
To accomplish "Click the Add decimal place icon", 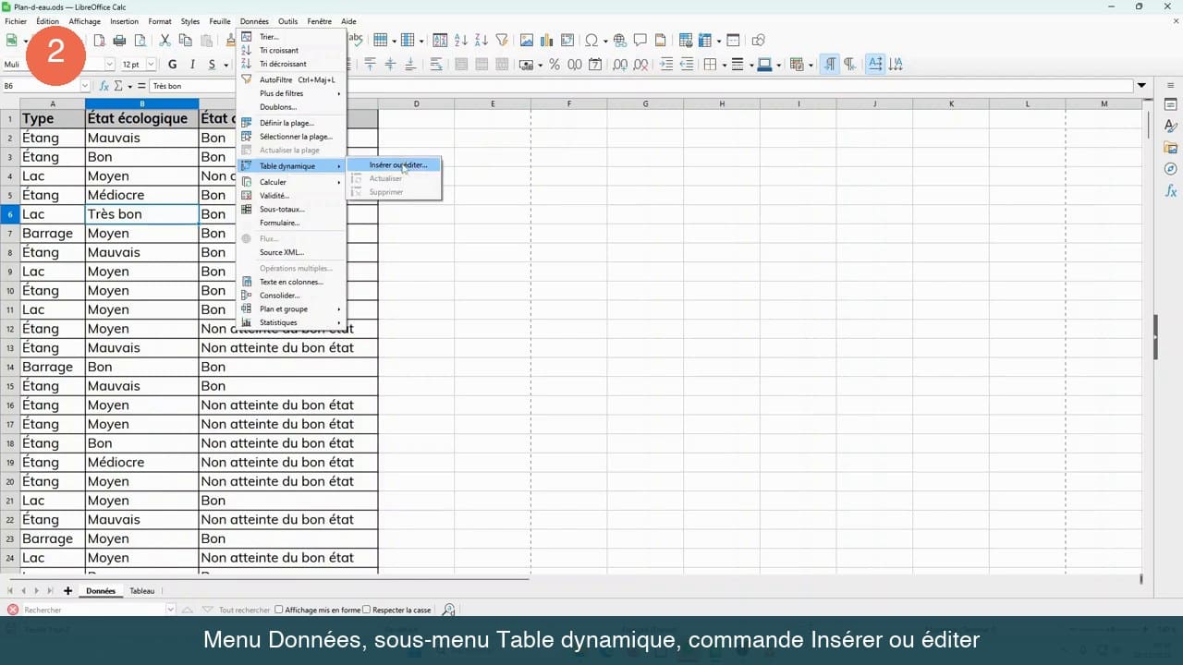I will pyautogui.click(x=619, y=65).
